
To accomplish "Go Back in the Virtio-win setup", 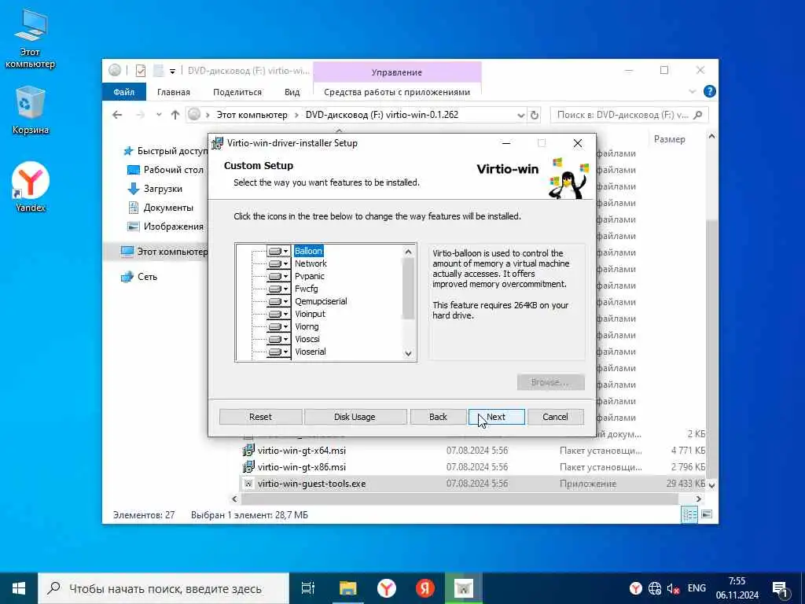I will (x=438, y=417).
